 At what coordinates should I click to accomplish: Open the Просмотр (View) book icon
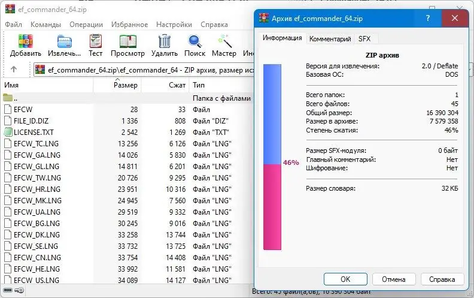coord(128,41)
